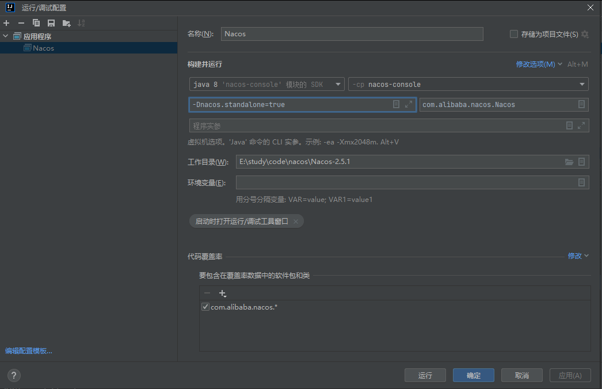
Task: Copy the configuration with the duplicate icon
Action: click(36, 23)
